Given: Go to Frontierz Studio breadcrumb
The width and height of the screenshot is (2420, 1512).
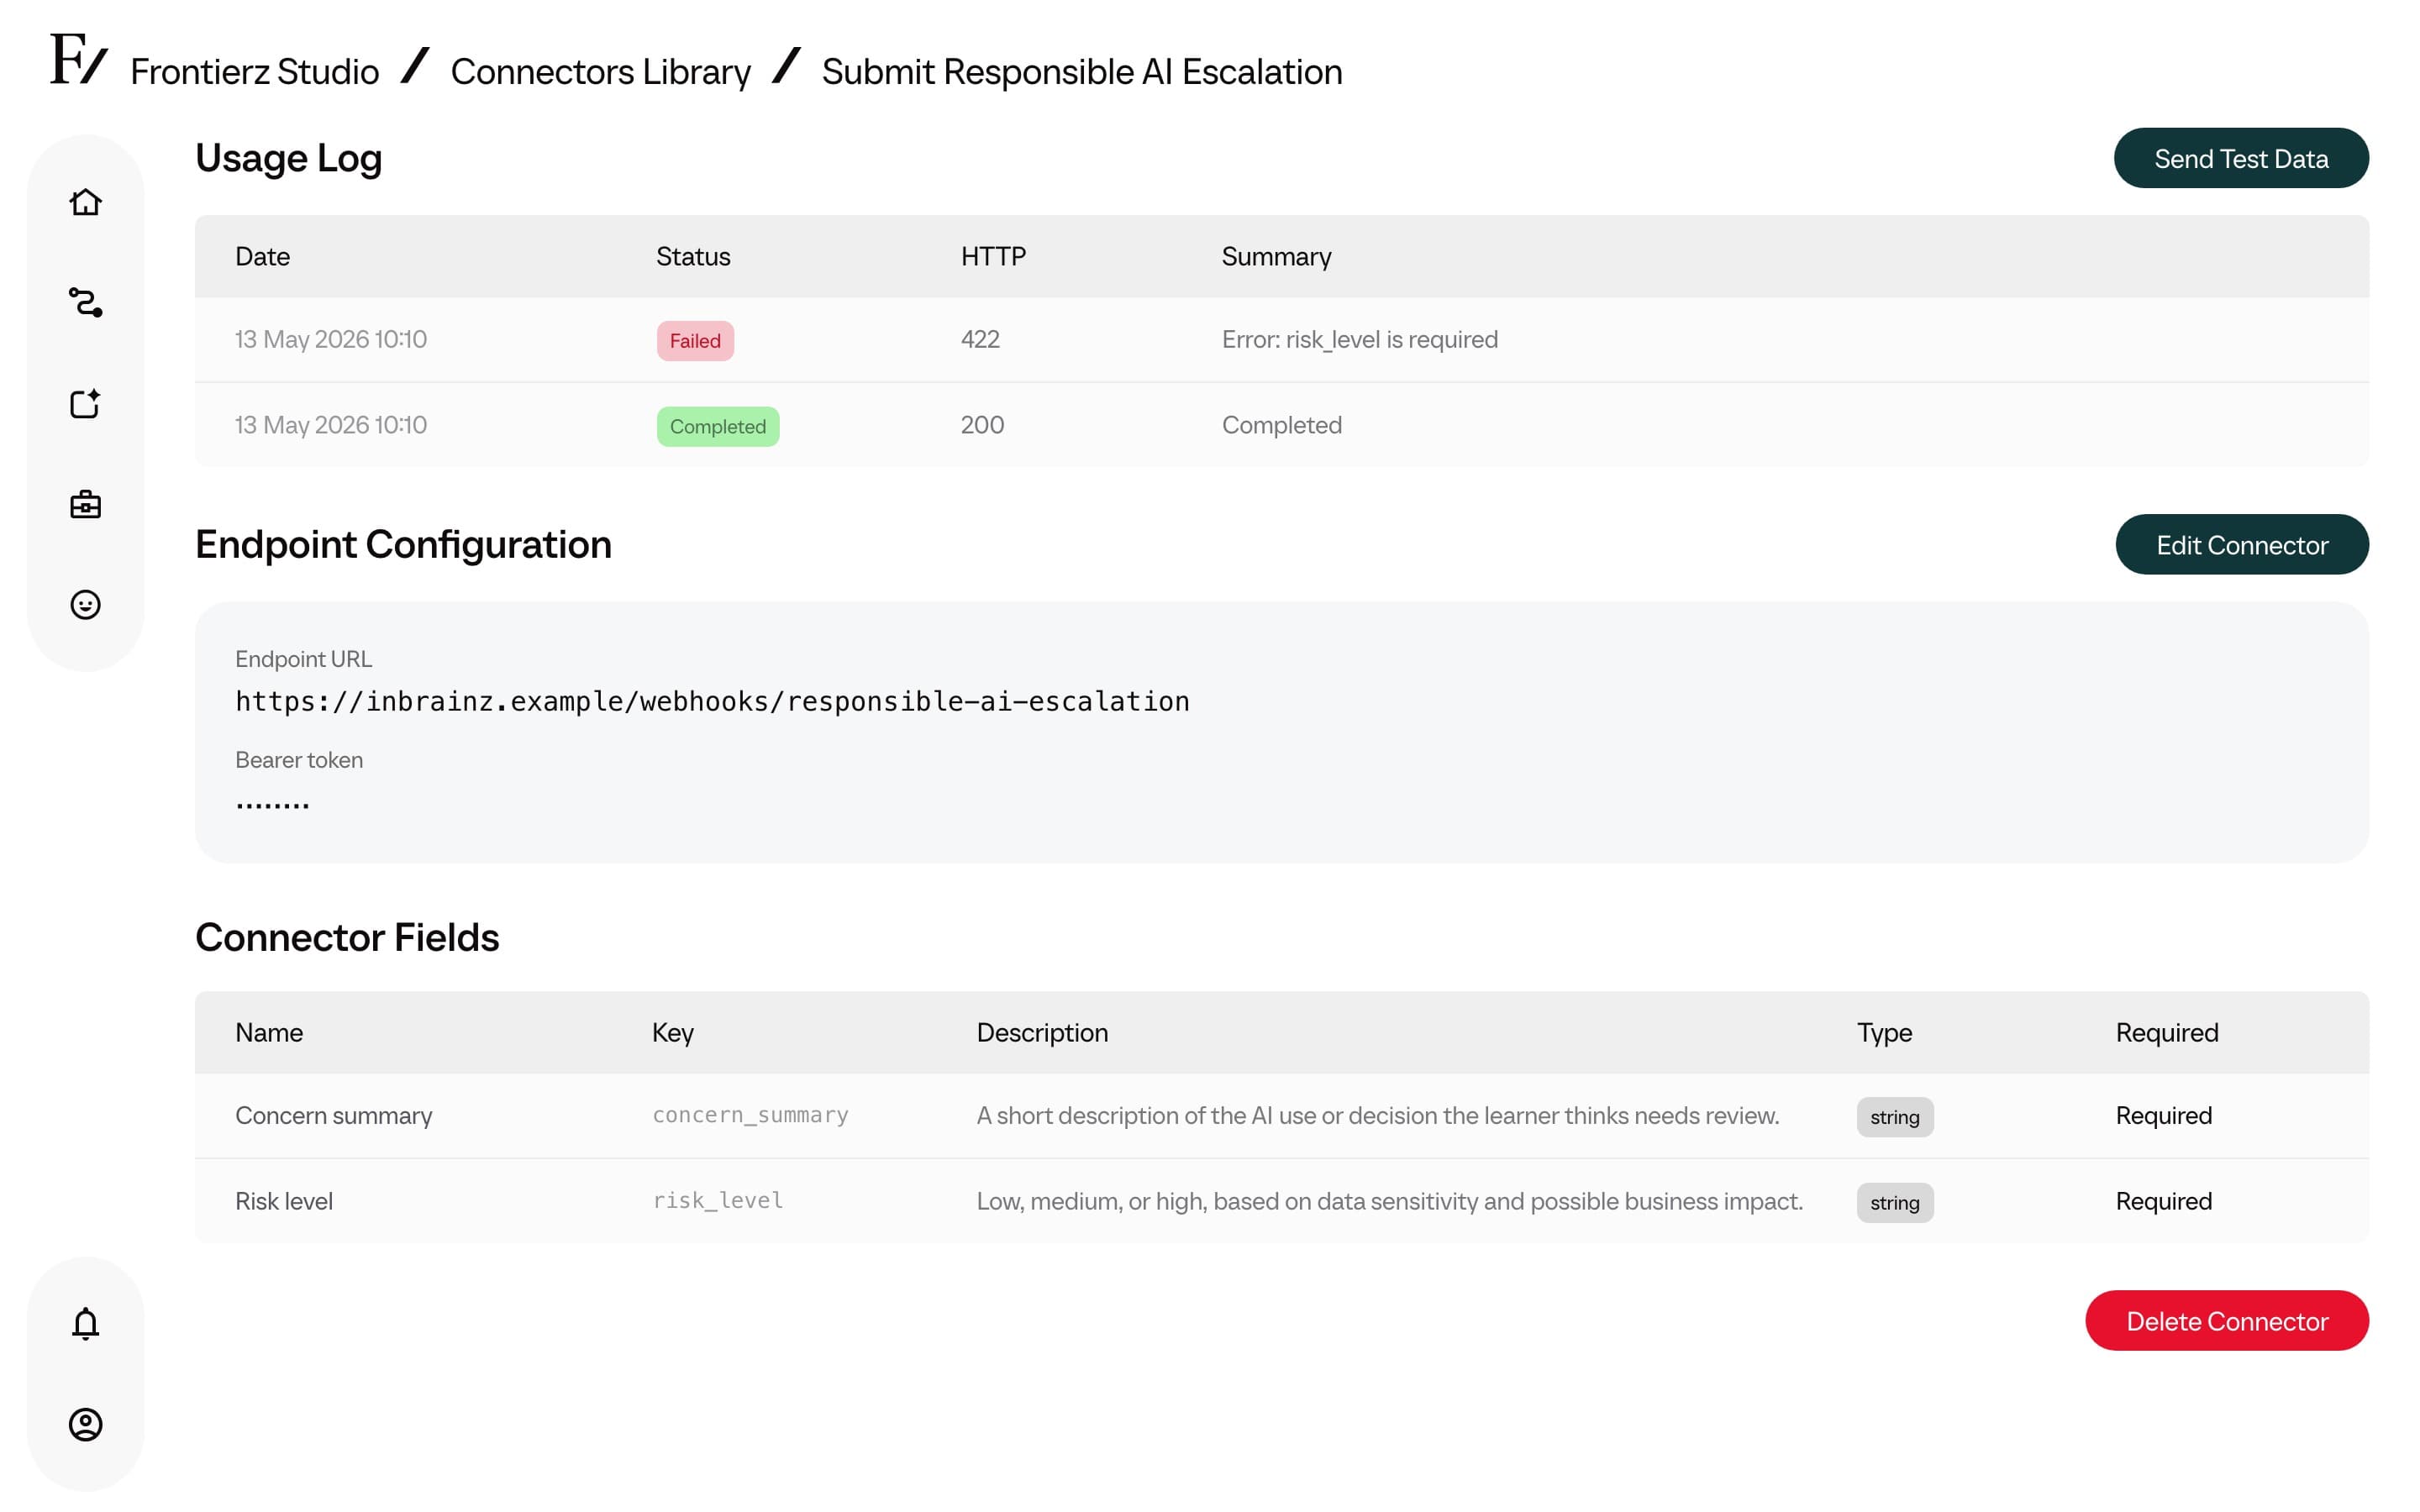Looking at the screenshot, I should (x=254, y=72).
